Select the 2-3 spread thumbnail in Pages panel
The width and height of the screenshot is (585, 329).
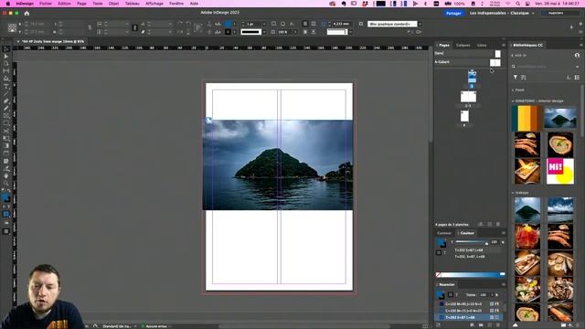coord(468,97)
